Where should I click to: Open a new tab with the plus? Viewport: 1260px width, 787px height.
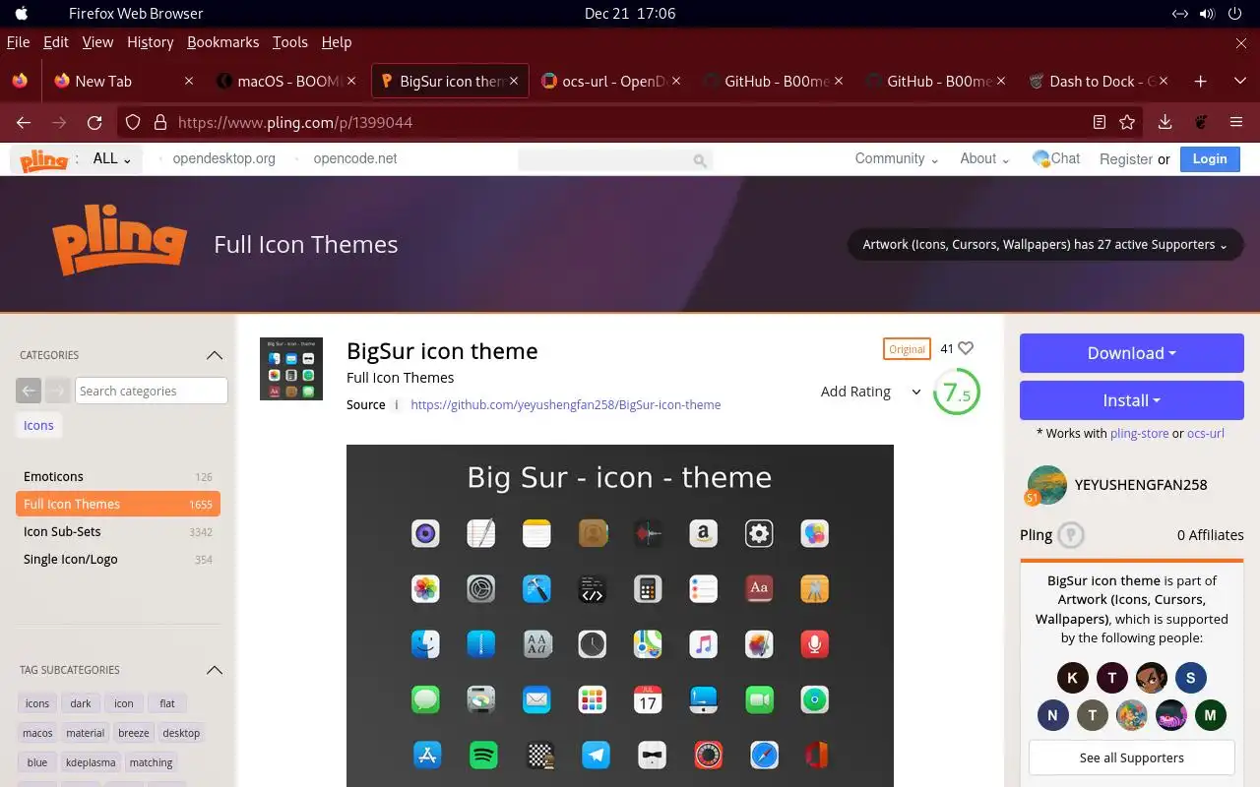pos(1200,82)
